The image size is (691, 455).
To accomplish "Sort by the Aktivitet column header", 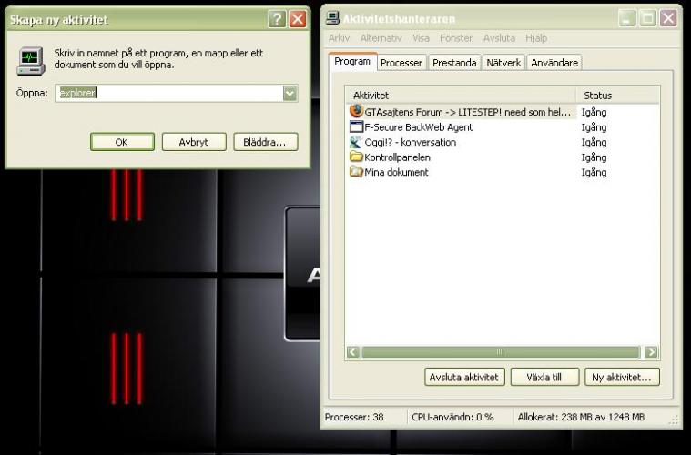I will 461,96.
